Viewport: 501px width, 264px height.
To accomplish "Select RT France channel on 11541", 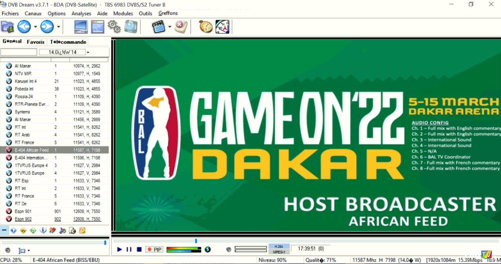I will [x=24, y=143].
